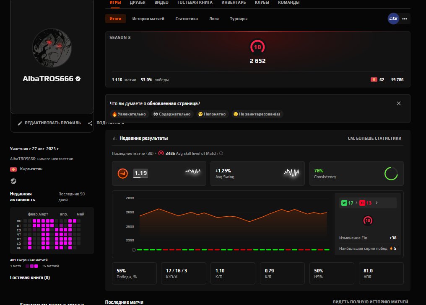
Task: Select the История матчей sub-tab
Action: click(x=148, y=19)
